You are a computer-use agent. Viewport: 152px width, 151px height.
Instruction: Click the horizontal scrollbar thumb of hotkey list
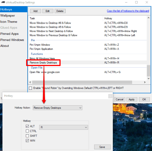82,82
